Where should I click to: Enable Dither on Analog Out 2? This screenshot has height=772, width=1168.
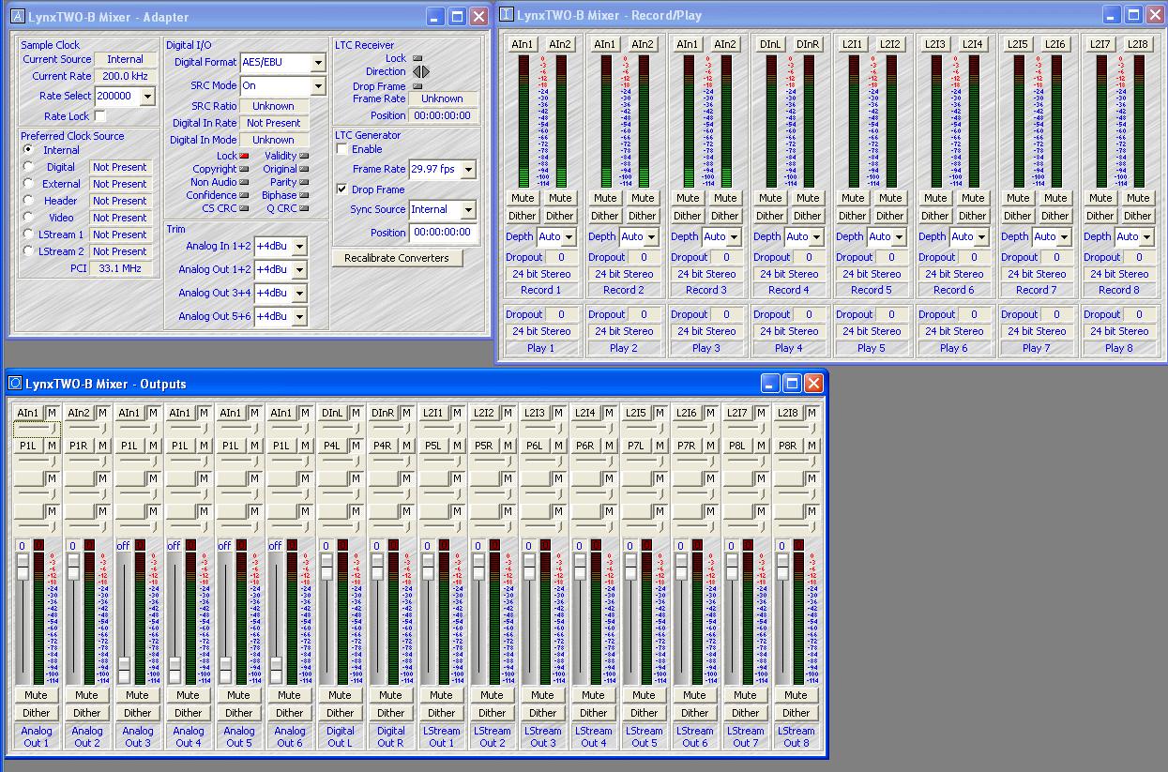86,713
